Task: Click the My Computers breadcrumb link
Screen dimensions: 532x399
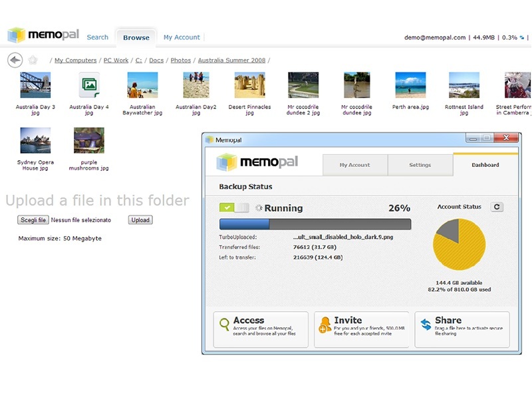Action: (76, 60)
